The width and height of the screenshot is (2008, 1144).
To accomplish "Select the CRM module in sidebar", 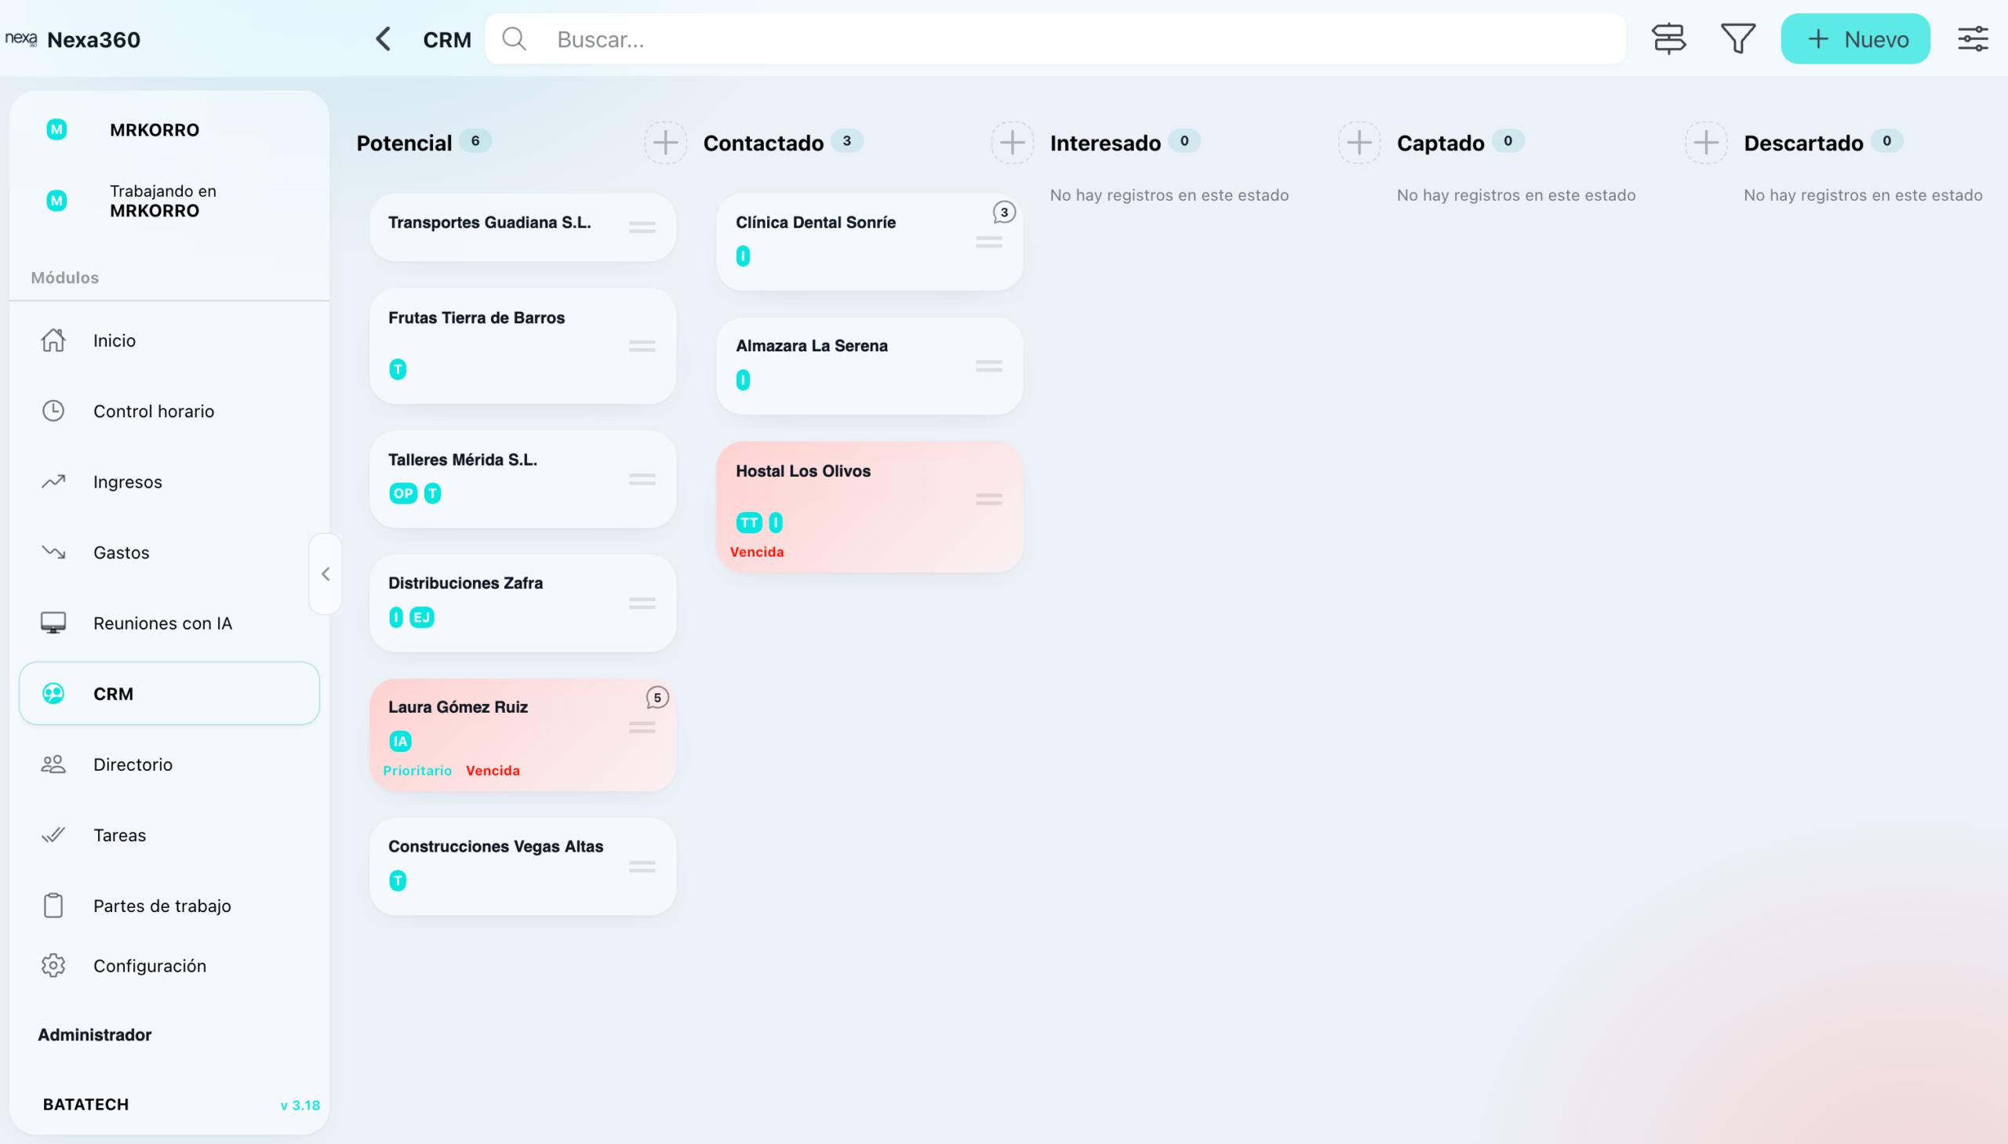I will click(x=169, y=693).
